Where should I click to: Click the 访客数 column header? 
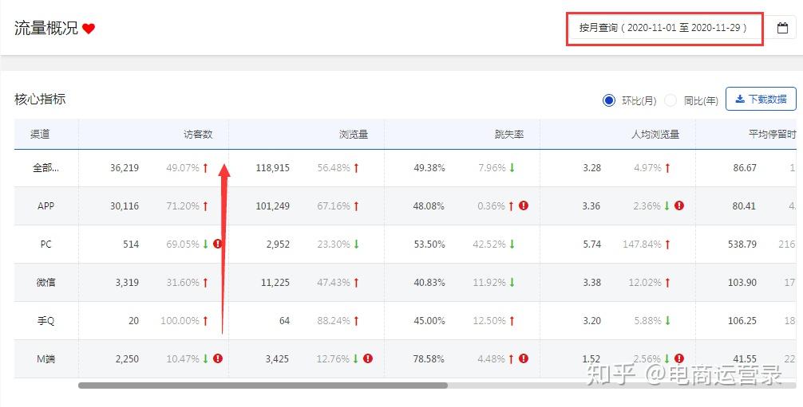(x=198, y=134)
